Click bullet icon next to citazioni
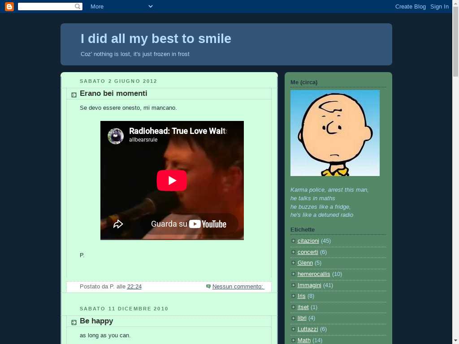The image size is (459, 344). click(x=293, y=241)
